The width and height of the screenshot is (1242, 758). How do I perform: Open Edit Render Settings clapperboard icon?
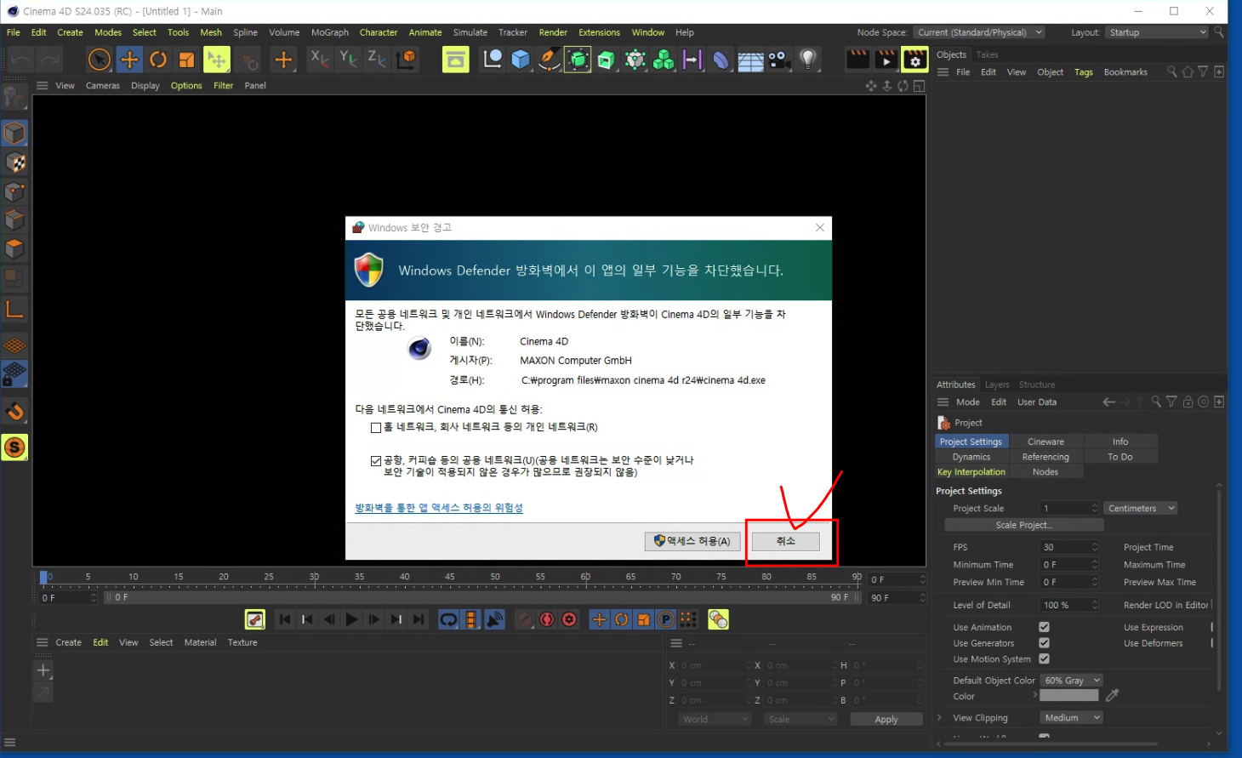click(914, 60)
